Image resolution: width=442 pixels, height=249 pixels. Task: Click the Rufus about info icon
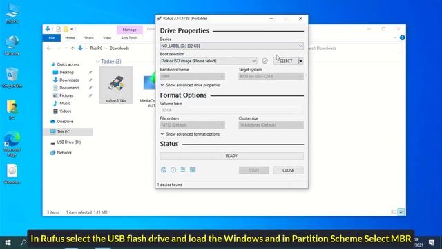173,170
